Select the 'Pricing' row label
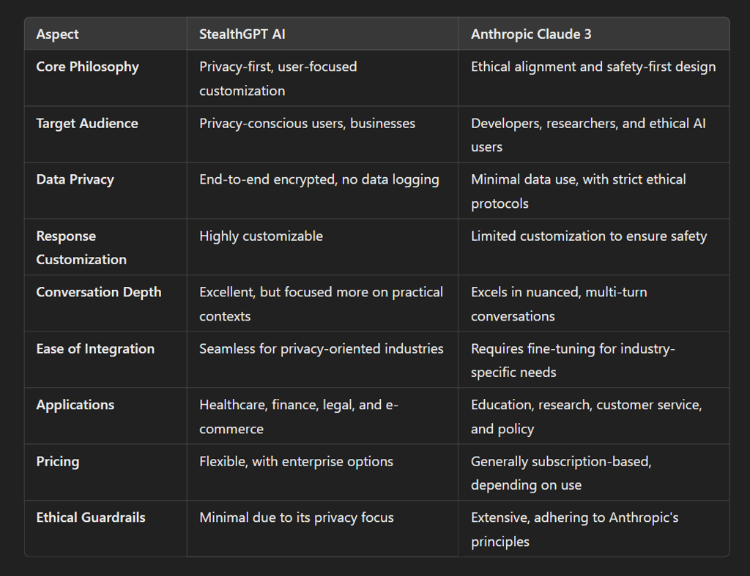 tap(58, 462)
